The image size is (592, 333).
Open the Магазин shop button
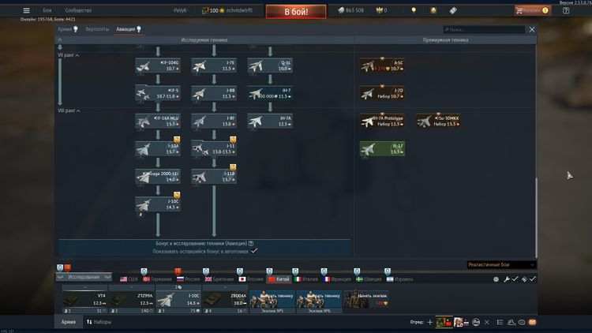pyautogui.click(x=532, y=10)
